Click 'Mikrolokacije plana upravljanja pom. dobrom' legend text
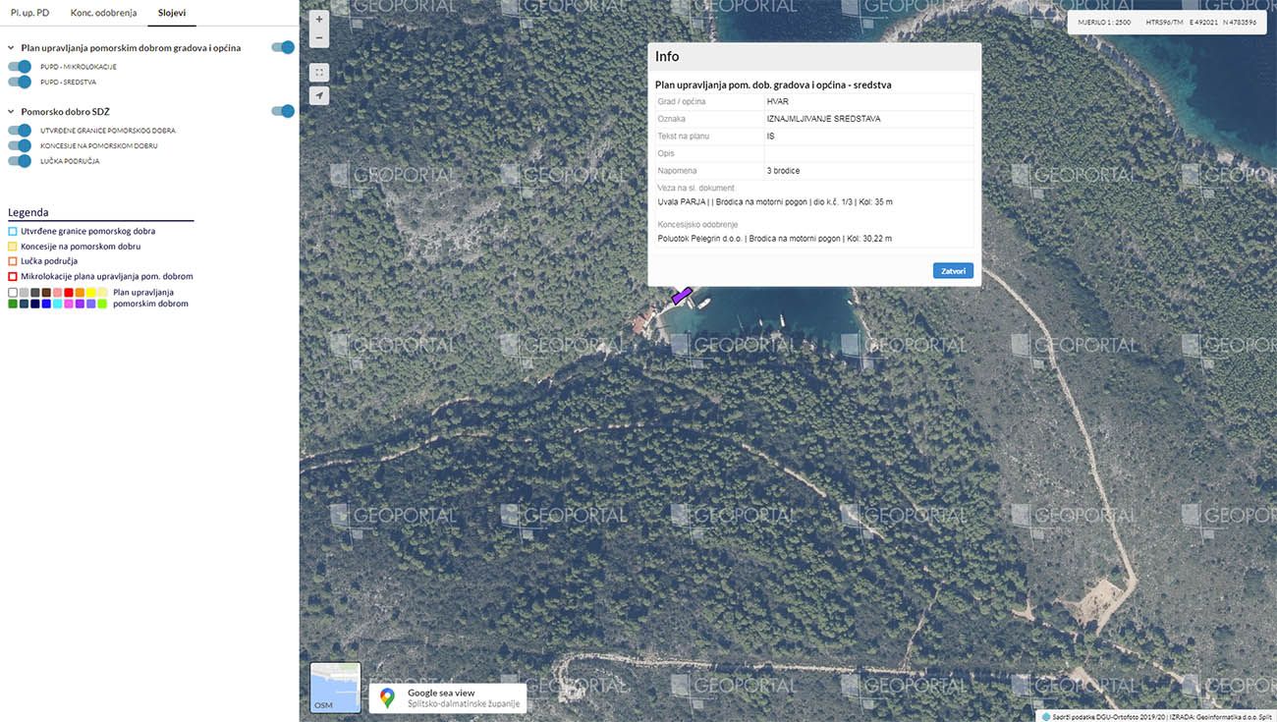The height and width of the screenshot is (722, 1277). point(107,277)
